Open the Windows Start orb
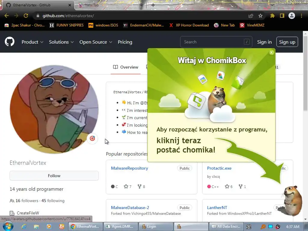 coord(8,226)
